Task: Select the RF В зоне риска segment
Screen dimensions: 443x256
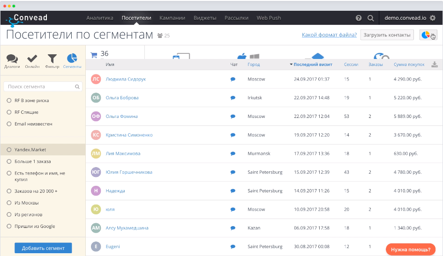Action: coord(28,101)
